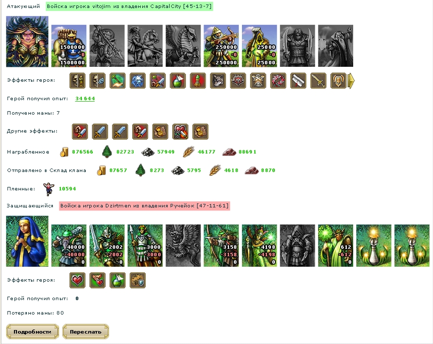The width and height of the screenshot is (433, 344).
Task: Click the crossbowman unit card showing 250000
Action: click(x=221, y=46)
